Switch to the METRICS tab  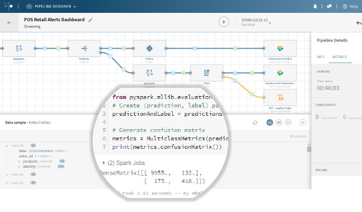(340, 57)
